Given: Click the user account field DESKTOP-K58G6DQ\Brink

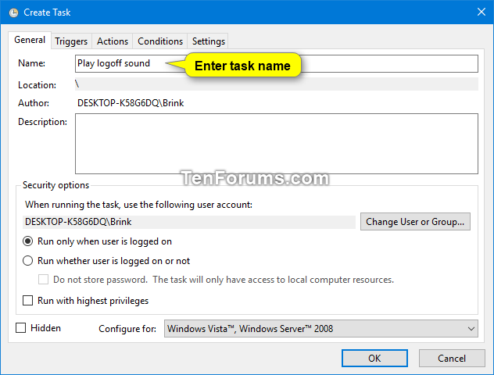Looking at the screenshot, I should coord(189,222).
